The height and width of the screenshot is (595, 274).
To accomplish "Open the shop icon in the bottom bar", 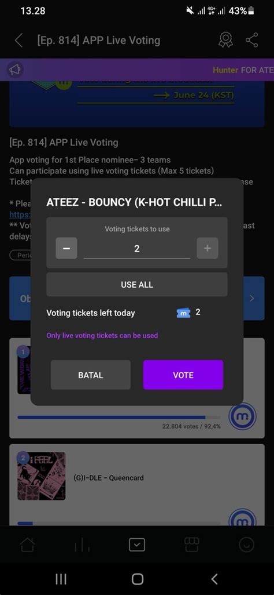I will (x=191, y=545).
